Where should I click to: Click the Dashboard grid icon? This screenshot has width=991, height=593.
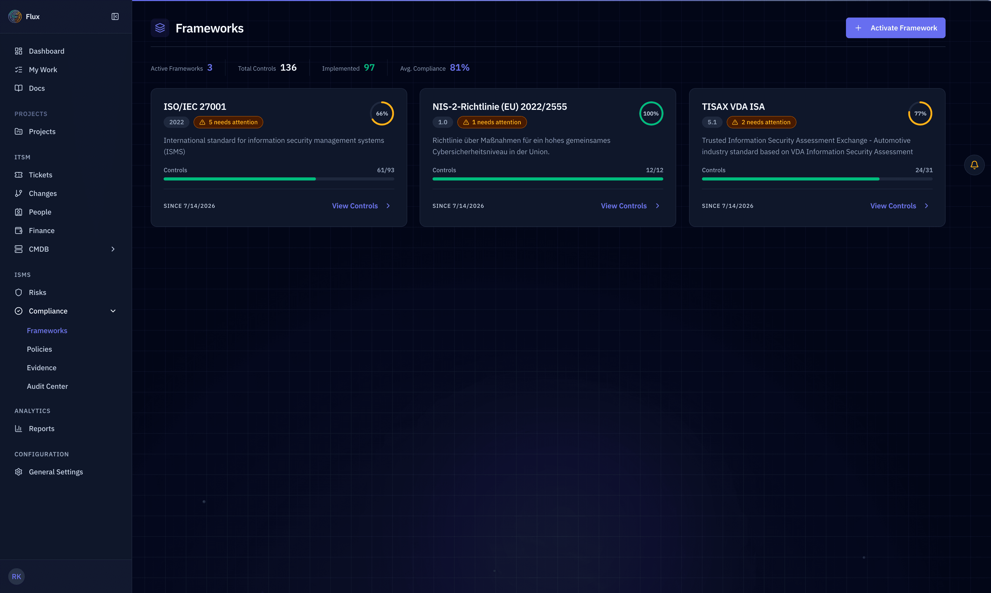18,51
